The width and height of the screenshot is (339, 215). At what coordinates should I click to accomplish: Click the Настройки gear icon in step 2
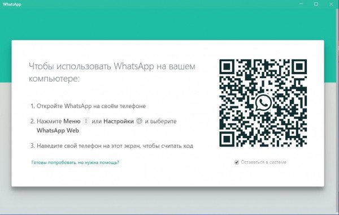click(x=140, y=121)
